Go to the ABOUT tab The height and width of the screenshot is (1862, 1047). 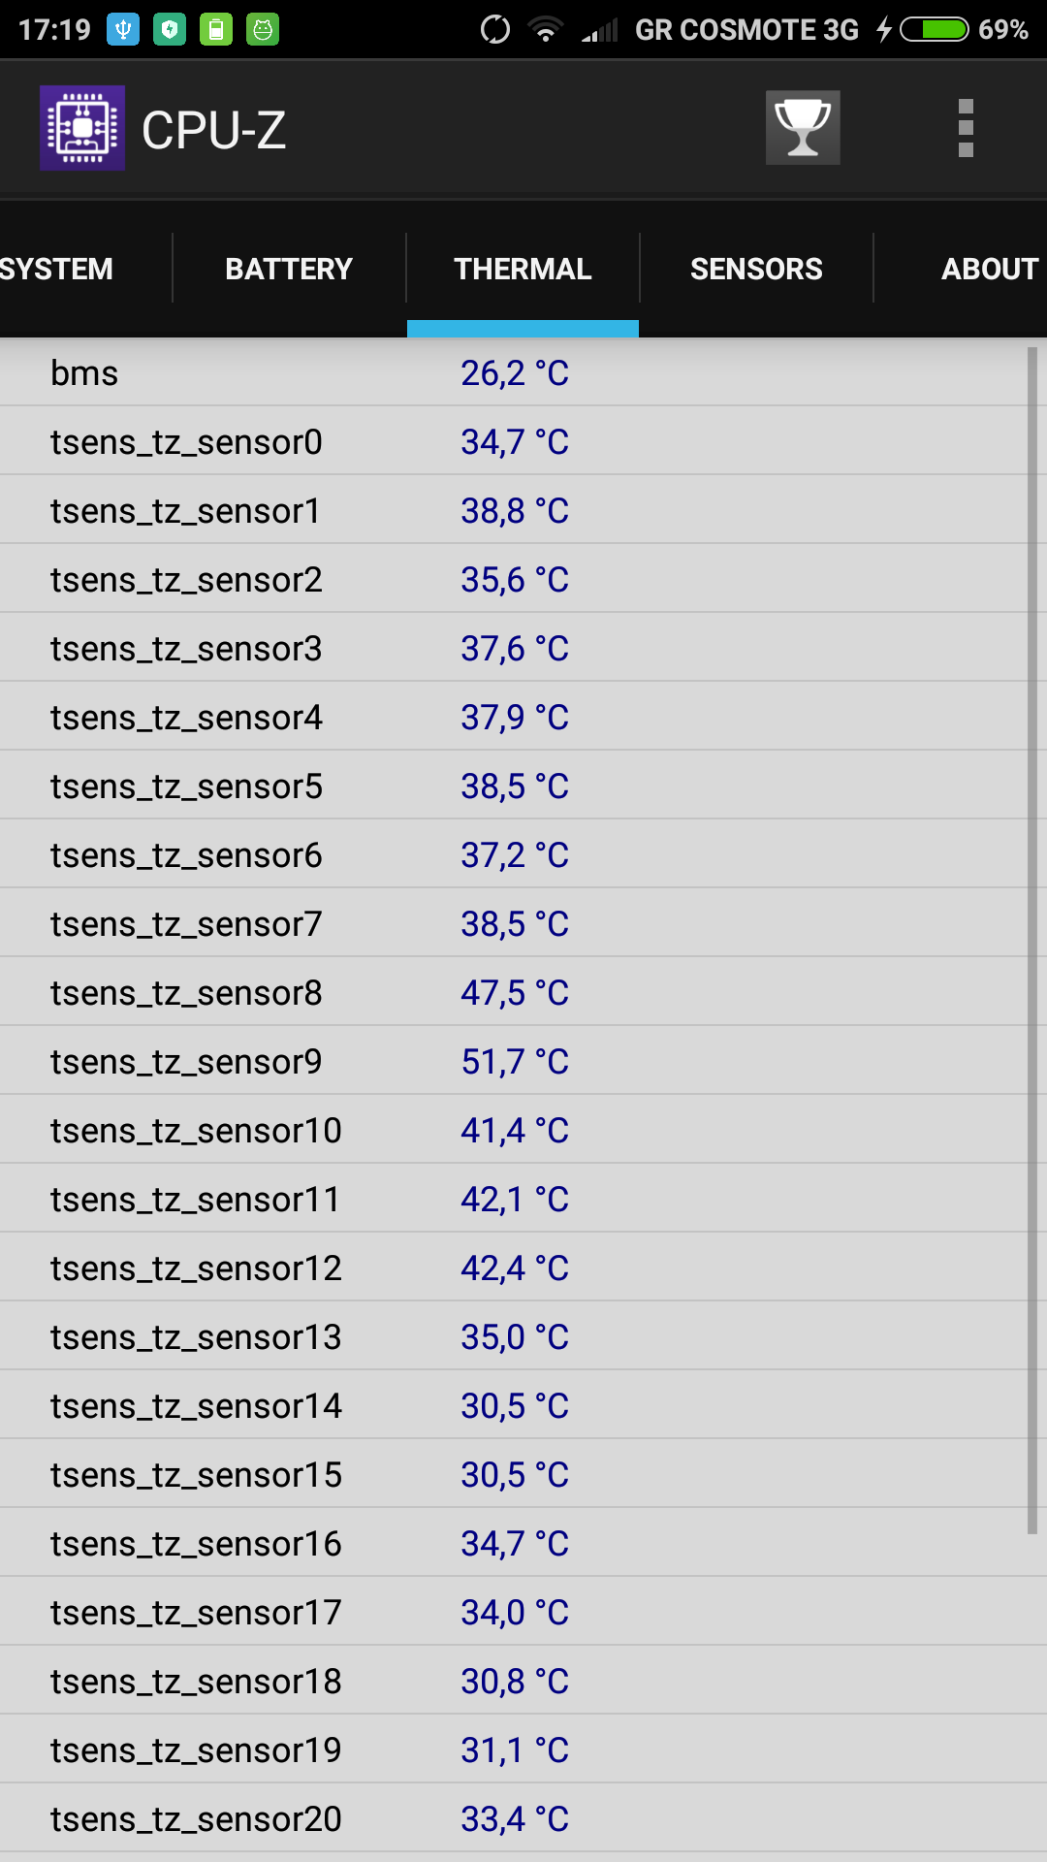(989, 269)
